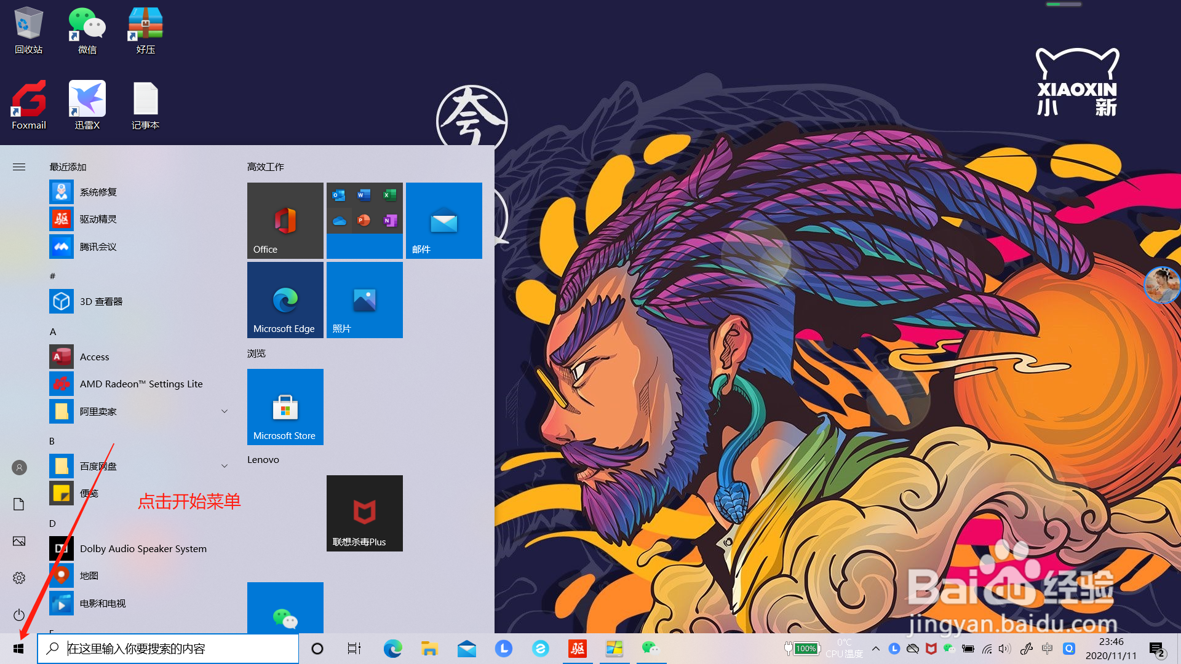
Task: Open the Microsoft Store tile
Action: click(285, 406)
